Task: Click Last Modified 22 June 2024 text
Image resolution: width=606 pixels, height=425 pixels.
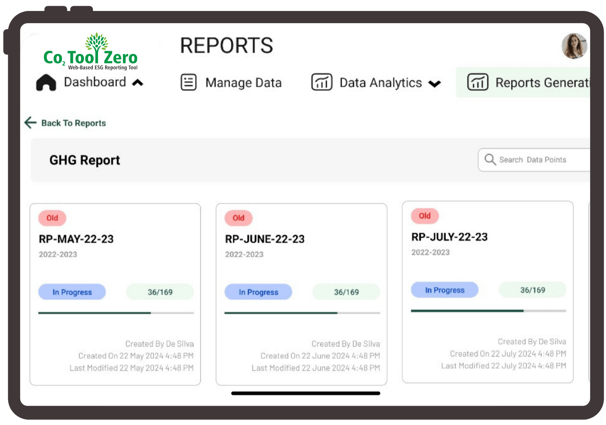Action: [x=316, y=368]
